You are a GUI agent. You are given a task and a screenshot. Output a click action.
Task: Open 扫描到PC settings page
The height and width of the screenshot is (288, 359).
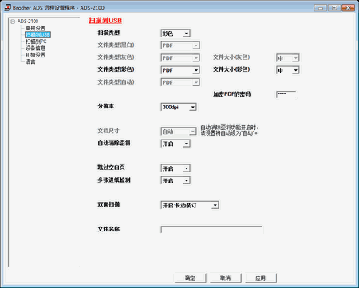point(36,41)
